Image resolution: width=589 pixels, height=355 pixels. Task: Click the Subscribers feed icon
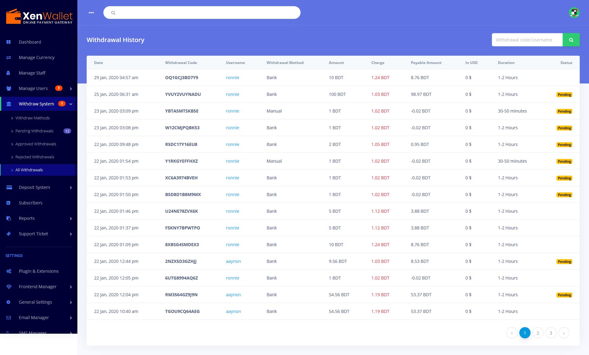(x=9, y=203)
